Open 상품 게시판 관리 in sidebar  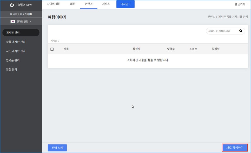click(x=16, y=42)
